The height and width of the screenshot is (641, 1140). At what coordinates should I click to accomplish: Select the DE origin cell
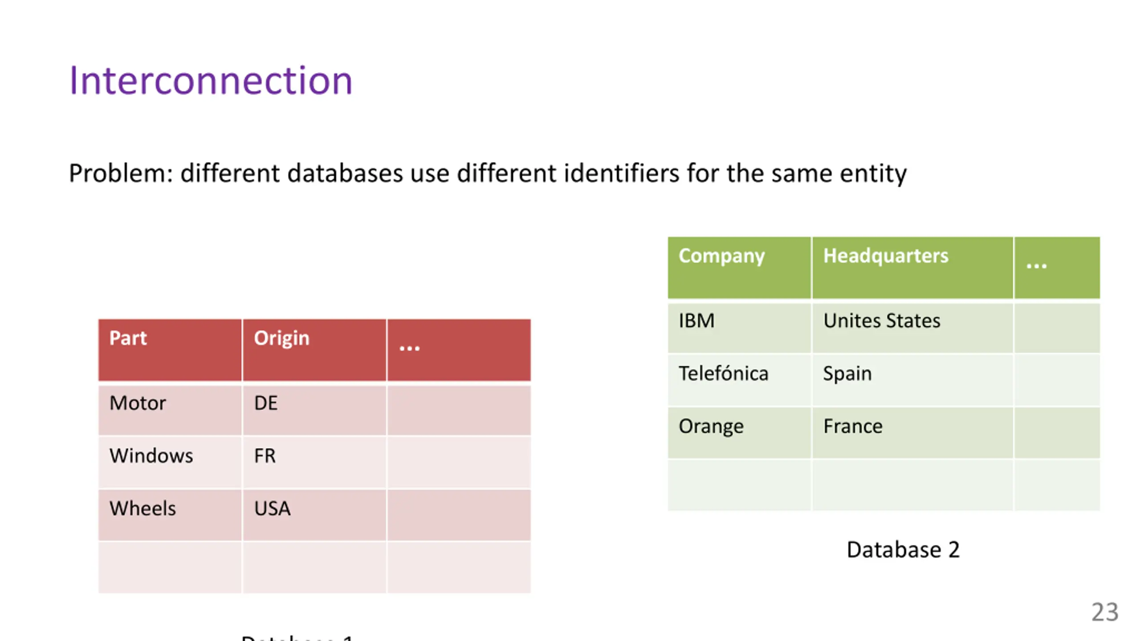click(x=314, y=410)
